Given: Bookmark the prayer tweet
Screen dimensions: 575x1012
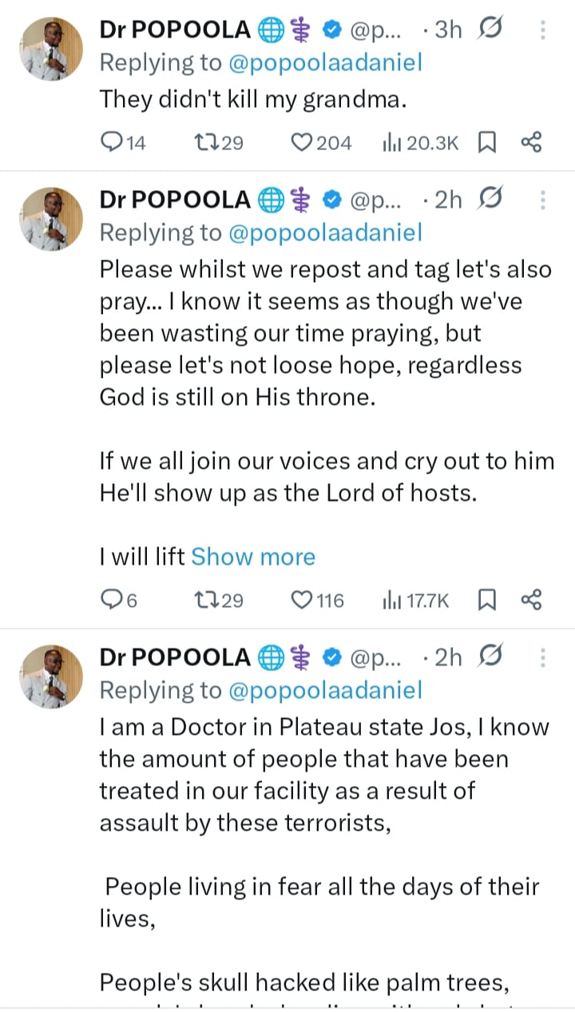Looking at the screenshot, I should tap(486, 600).
